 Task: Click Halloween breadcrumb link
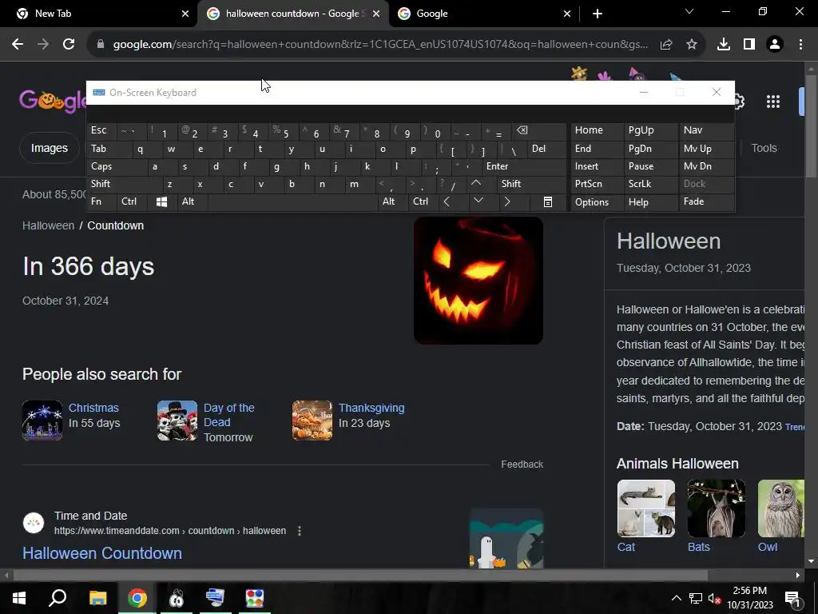click(x=49, y=225)
